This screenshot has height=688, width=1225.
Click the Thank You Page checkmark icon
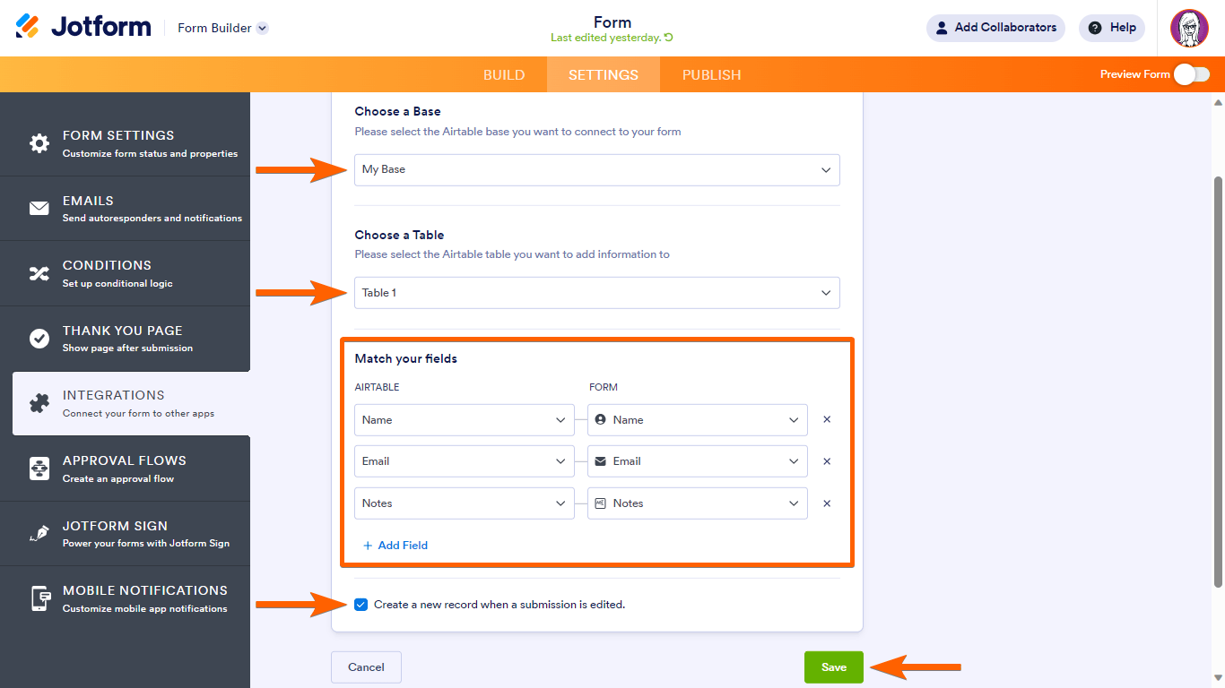coord(39,339)
